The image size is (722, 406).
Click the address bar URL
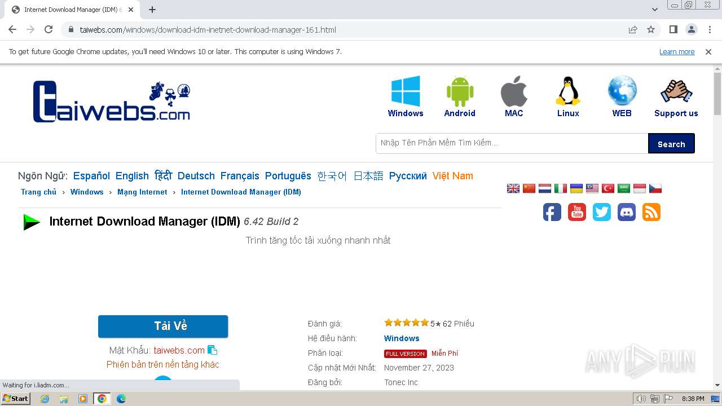(x=208, y=30)
